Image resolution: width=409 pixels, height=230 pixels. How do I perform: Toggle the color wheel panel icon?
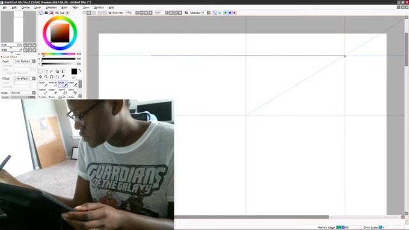(41, 13)
